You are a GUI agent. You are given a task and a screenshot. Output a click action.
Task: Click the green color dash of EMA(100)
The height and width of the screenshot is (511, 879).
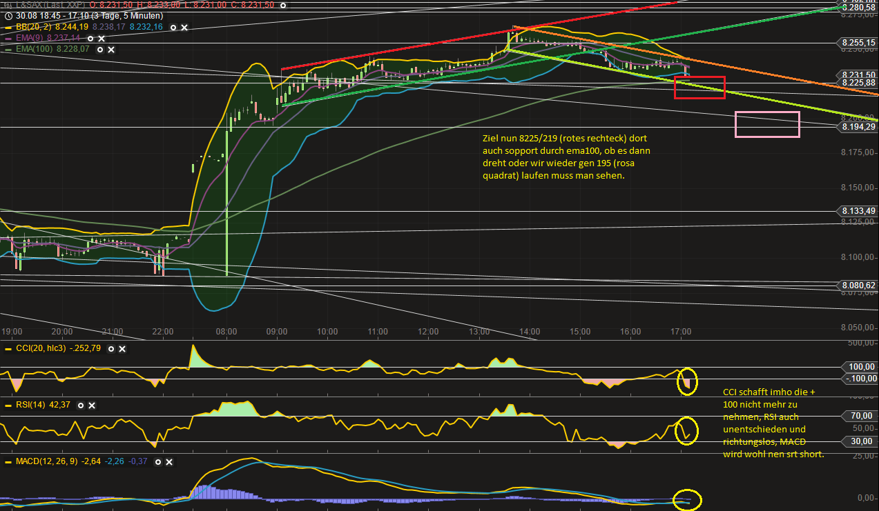click(x=8, y=50)
